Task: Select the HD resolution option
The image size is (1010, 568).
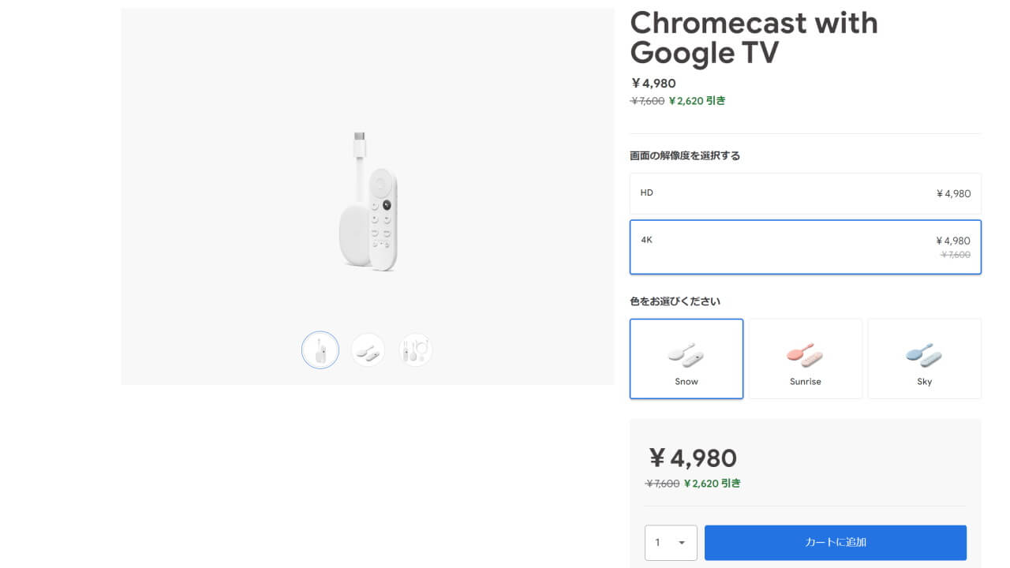Action: pyautogui.click(x=805, y=193)
